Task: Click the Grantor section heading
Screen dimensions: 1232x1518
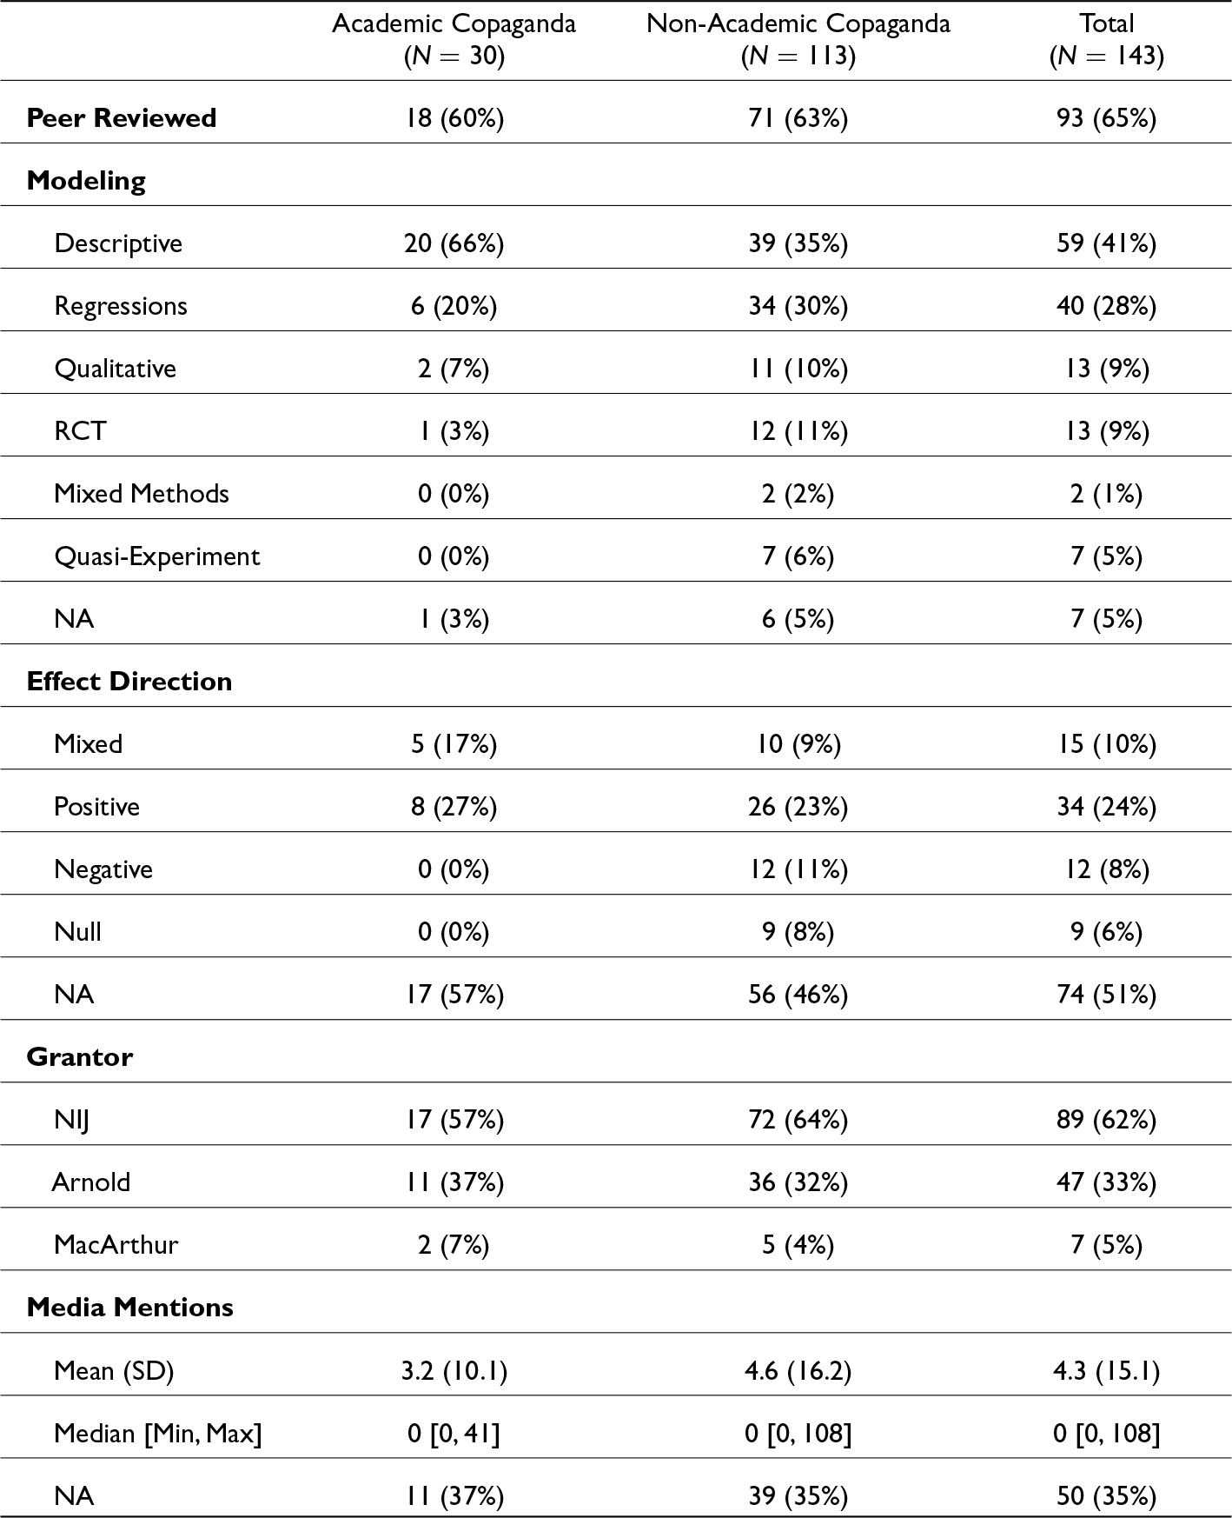Action: (x=80, y=1057)
